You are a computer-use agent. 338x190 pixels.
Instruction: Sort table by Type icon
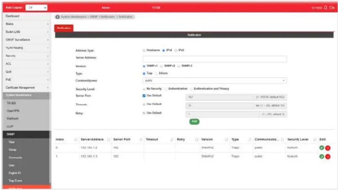[250, 139]
